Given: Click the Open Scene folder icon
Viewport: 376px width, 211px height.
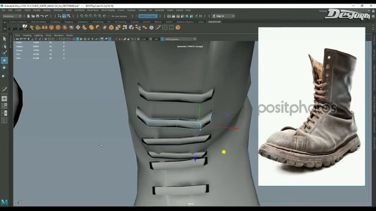Looking at the screenshot, I should click(33, 16).
